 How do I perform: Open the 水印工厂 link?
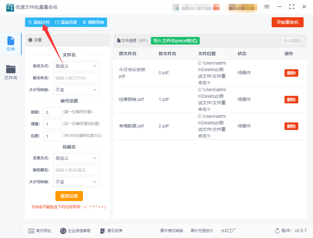pos(228,231)
